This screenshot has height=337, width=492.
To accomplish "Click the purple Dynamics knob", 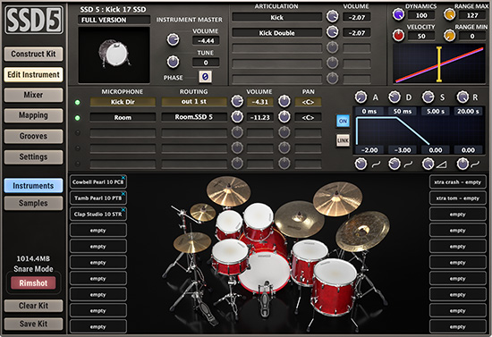I will tap(398, 14).
